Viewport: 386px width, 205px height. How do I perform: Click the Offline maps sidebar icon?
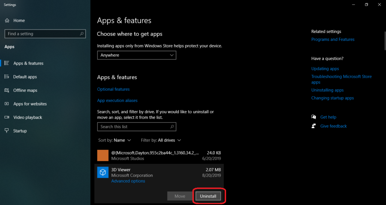[7, 90]
